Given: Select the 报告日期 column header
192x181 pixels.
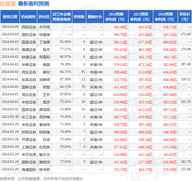Looking at the screenshot, I should 10,17.
